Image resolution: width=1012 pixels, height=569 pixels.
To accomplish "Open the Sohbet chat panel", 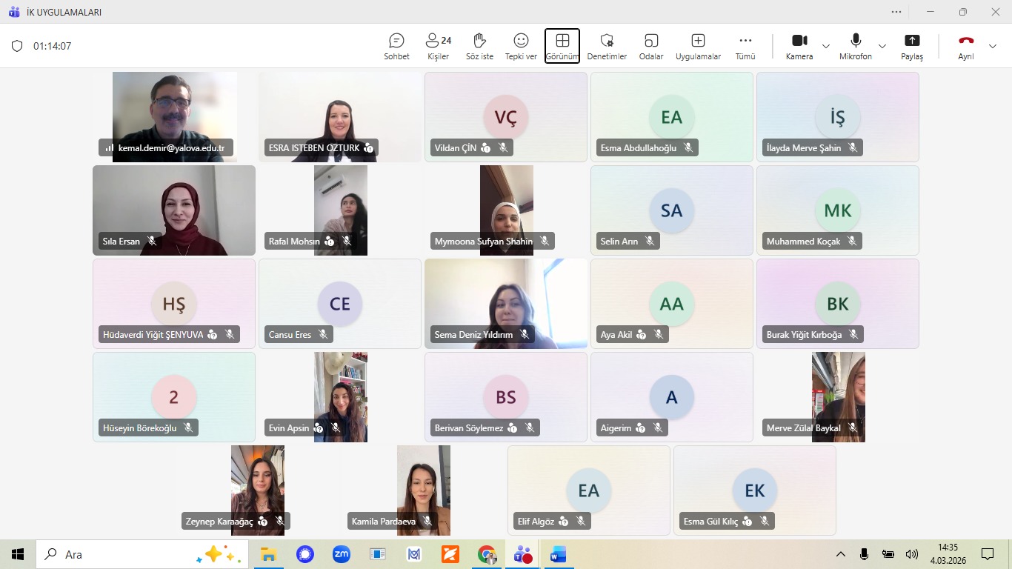I will [x=396, y=46].
